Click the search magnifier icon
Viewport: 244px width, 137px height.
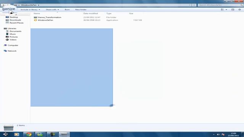241,5
